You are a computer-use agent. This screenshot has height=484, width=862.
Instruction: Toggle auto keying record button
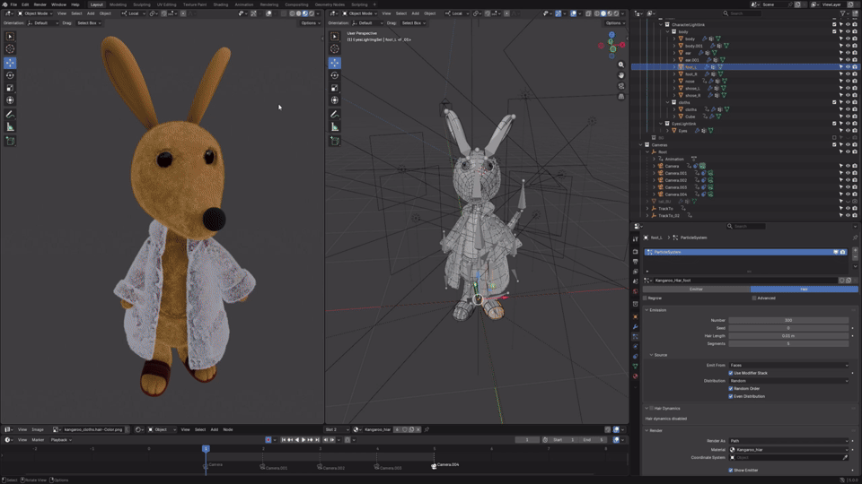coord(268,440)
